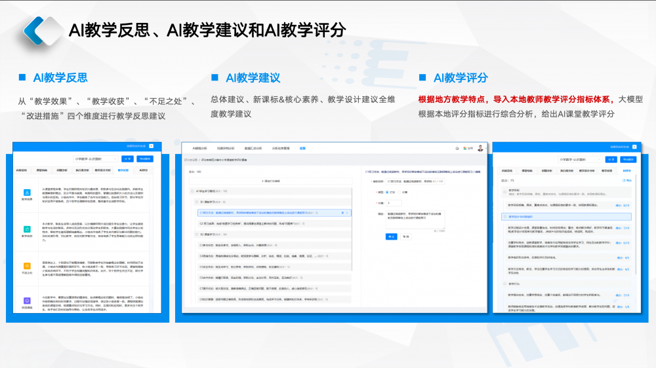Switch to the 设置 tab

pos(302,148)
